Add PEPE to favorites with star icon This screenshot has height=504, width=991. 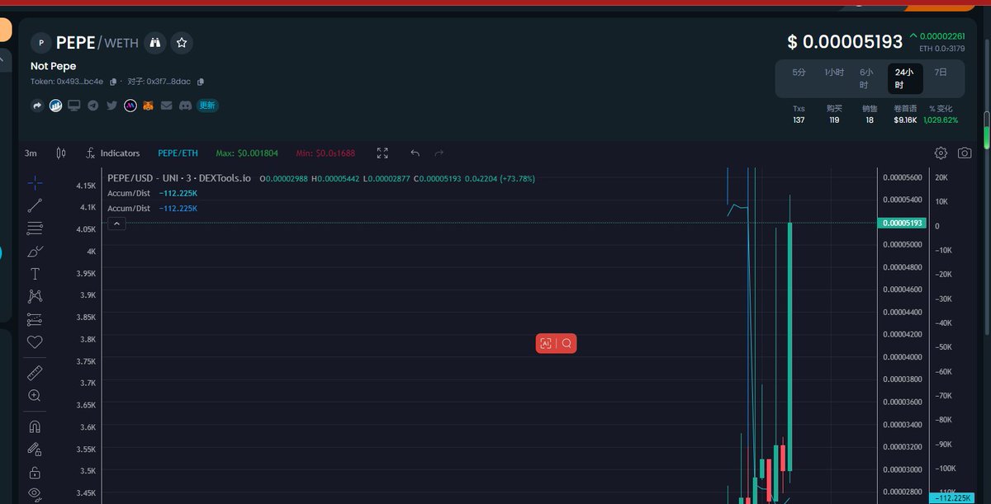click(182, 43)
